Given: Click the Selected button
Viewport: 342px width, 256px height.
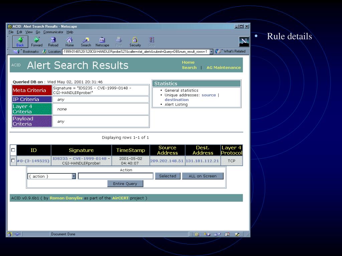Looking at the screenshot, I should pyautogui.click(x=168, y=176).
